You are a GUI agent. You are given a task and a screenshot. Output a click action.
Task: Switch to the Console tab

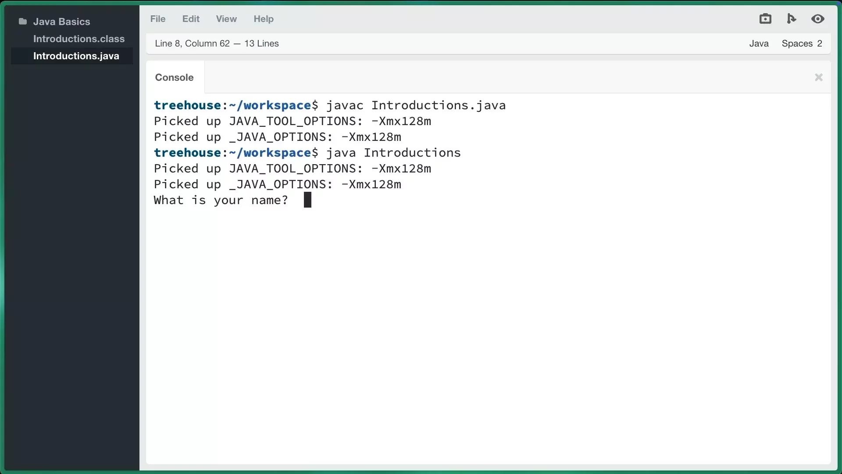coord(174,77)
